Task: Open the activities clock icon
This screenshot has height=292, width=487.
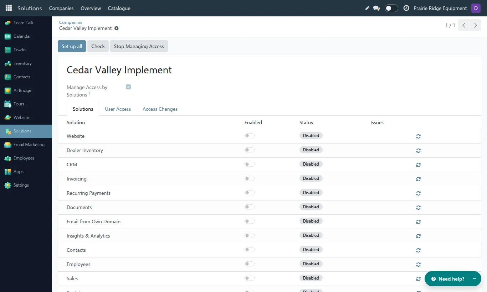Action: click(x=406, y=8)
